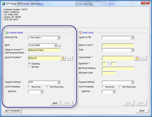Click the Bank lookup ellipsis button

click(59, 45)
